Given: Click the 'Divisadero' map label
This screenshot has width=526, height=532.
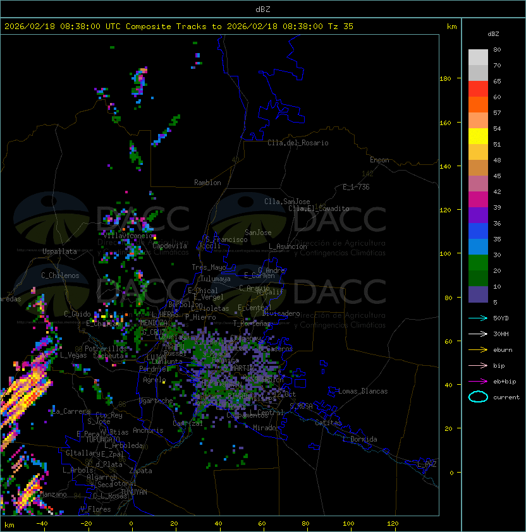Looking at the screenshot, I should 281,313.
